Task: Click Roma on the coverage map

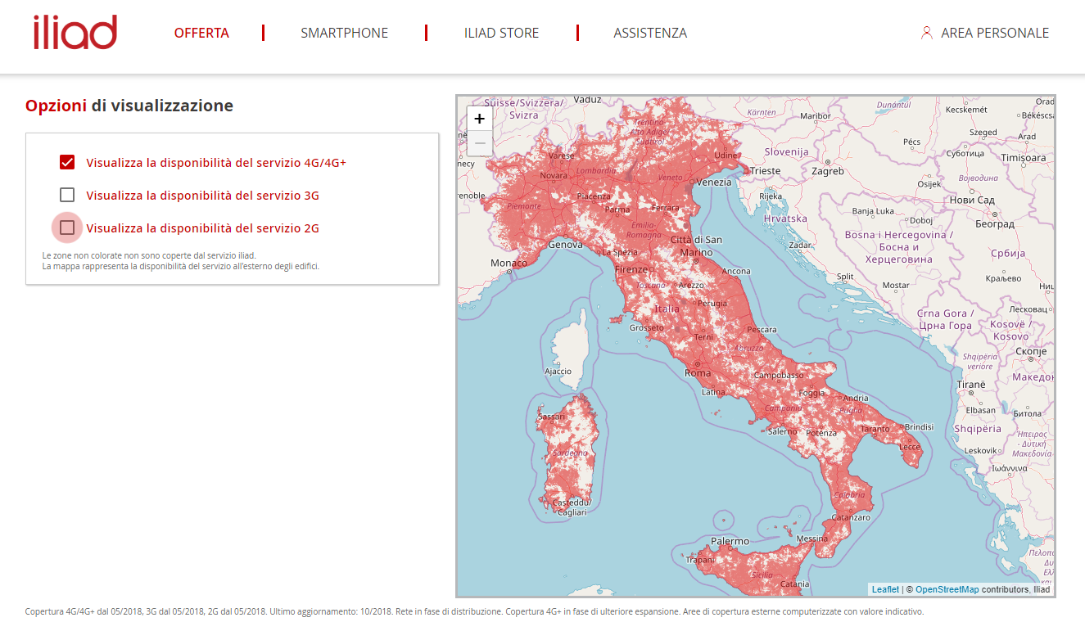Action: coord(698,372)
